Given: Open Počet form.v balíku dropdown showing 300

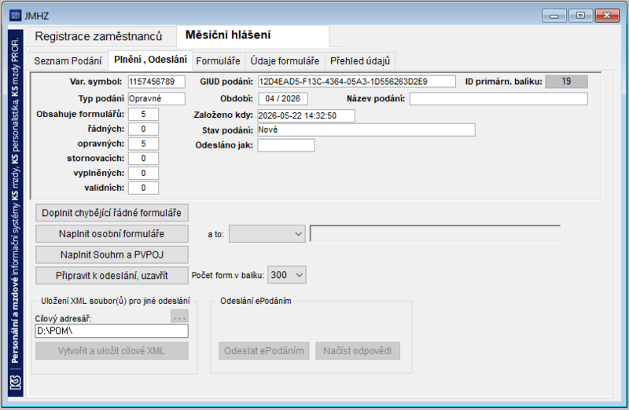Looking at the screenshot, I should (287, 275).
